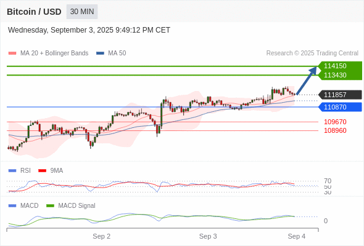Click the Sep 4 axis date label
Screen dimensions: 364x246
[297, 236]
